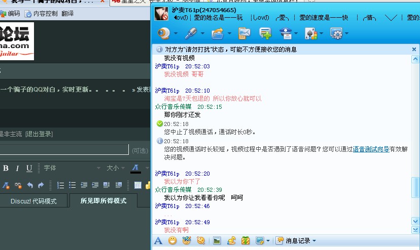This screenshot has height=250, width=420.
Task: Click the send file folder icon
Action: pos(218,33)
